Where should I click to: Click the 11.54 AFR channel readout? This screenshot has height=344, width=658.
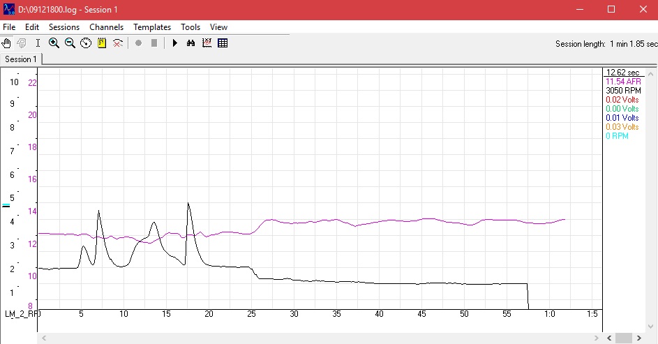[622, 82]
